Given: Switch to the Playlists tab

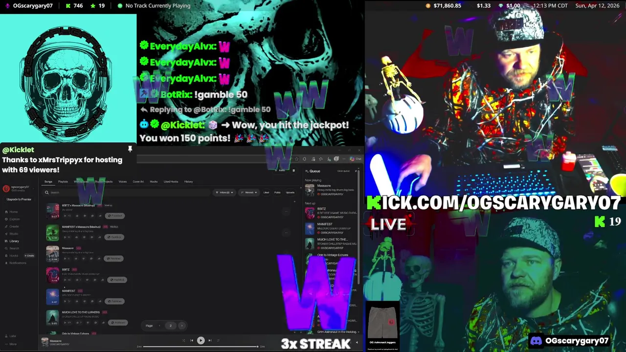Looking at the screenshot, I should [x=63, y=181].
